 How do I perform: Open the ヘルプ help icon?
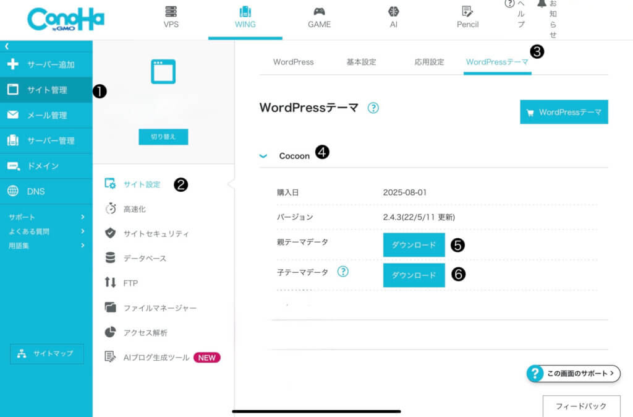[x=509, y=4]
